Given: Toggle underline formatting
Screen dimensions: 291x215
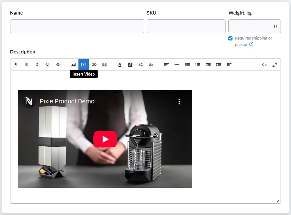Looking at the screenshot, I should coord(47,64).
